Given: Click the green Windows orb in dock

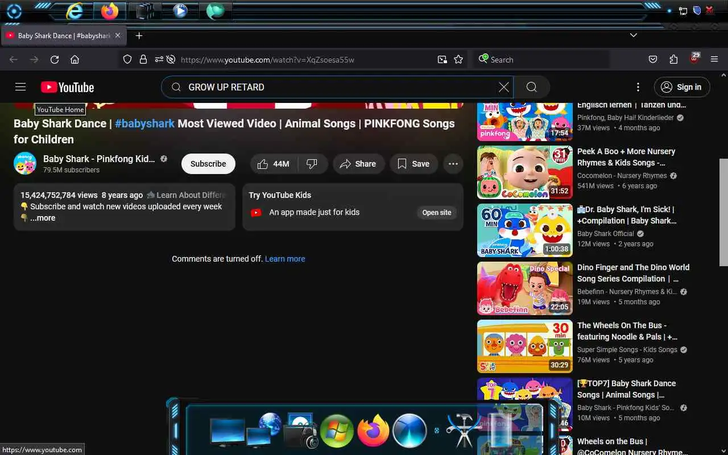Looking at the screenshot, I should [337, 431].
